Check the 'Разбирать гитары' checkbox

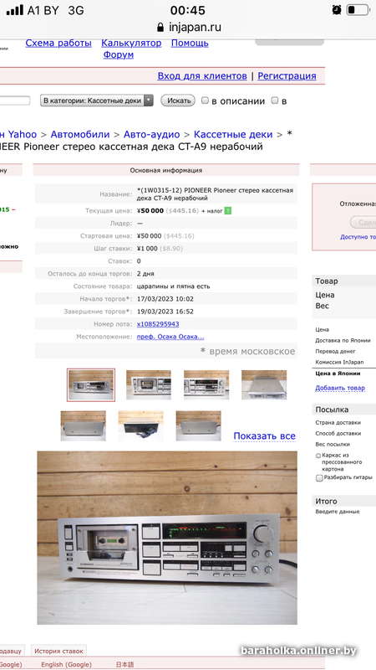click(x=319, y=478)
